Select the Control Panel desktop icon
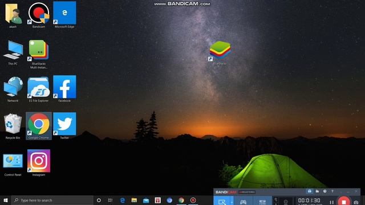365x205 pixels. click(x=13, y=164)
